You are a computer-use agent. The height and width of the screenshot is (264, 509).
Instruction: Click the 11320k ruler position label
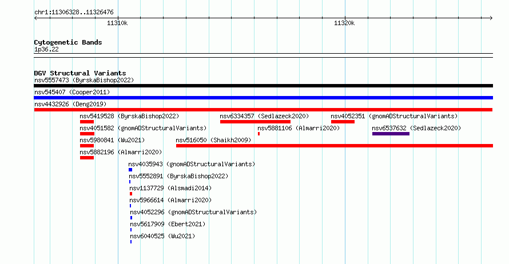click(344, 23)
